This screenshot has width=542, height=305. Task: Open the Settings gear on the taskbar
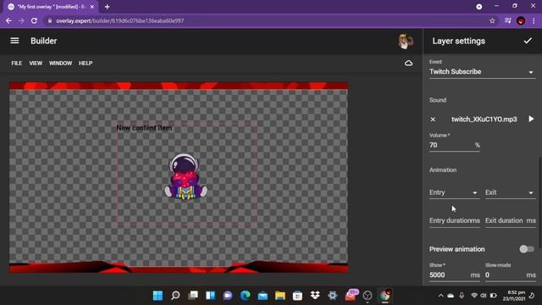tap(332, 296)
